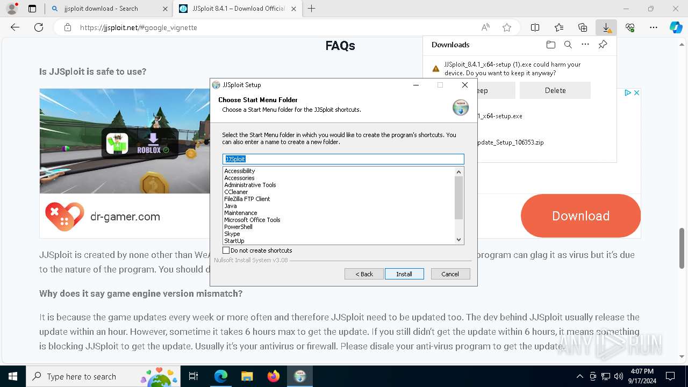Close the ad with X icon

(x=636, y=92)
